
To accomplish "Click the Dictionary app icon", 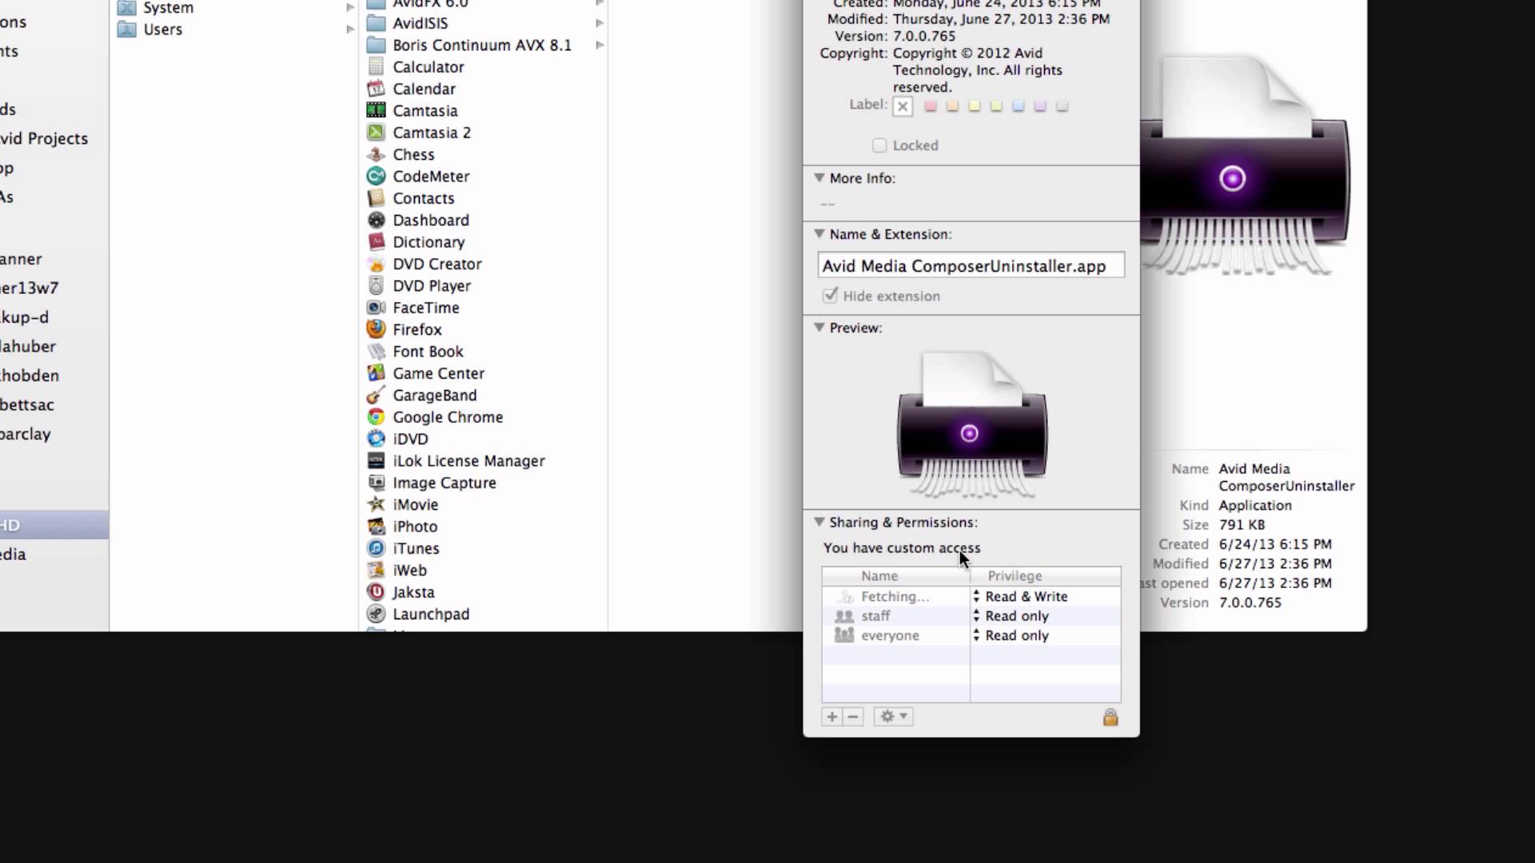I will tap(376, 241).
